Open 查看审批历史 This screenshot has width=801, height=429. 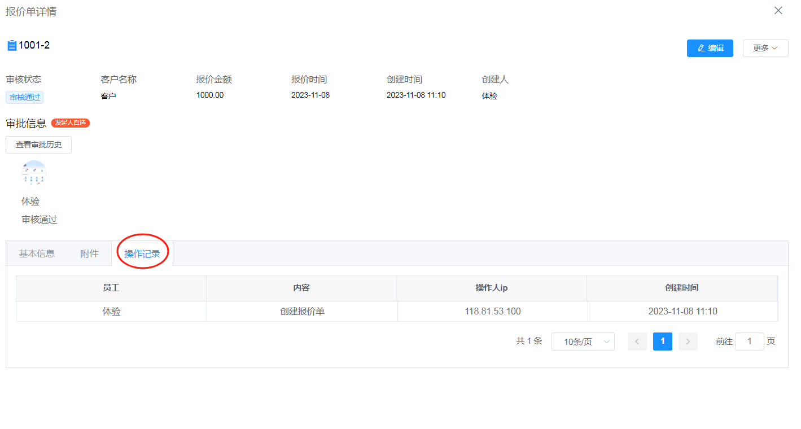click(38, 145)
